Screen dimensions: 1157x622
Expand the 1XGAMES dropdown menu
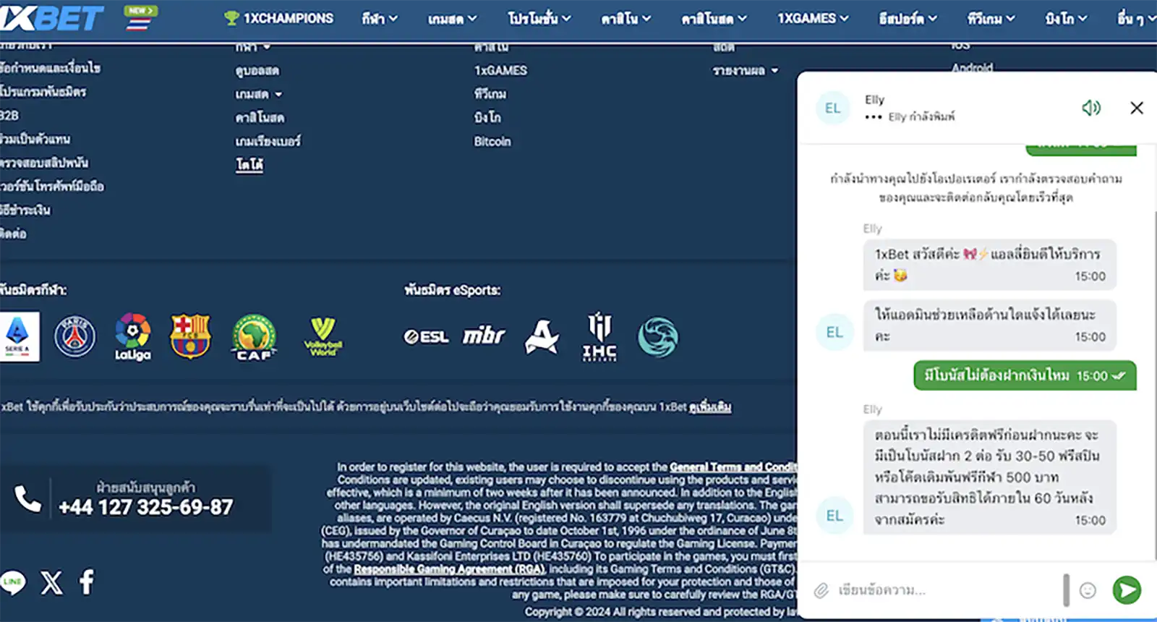(x=813, y=18)
